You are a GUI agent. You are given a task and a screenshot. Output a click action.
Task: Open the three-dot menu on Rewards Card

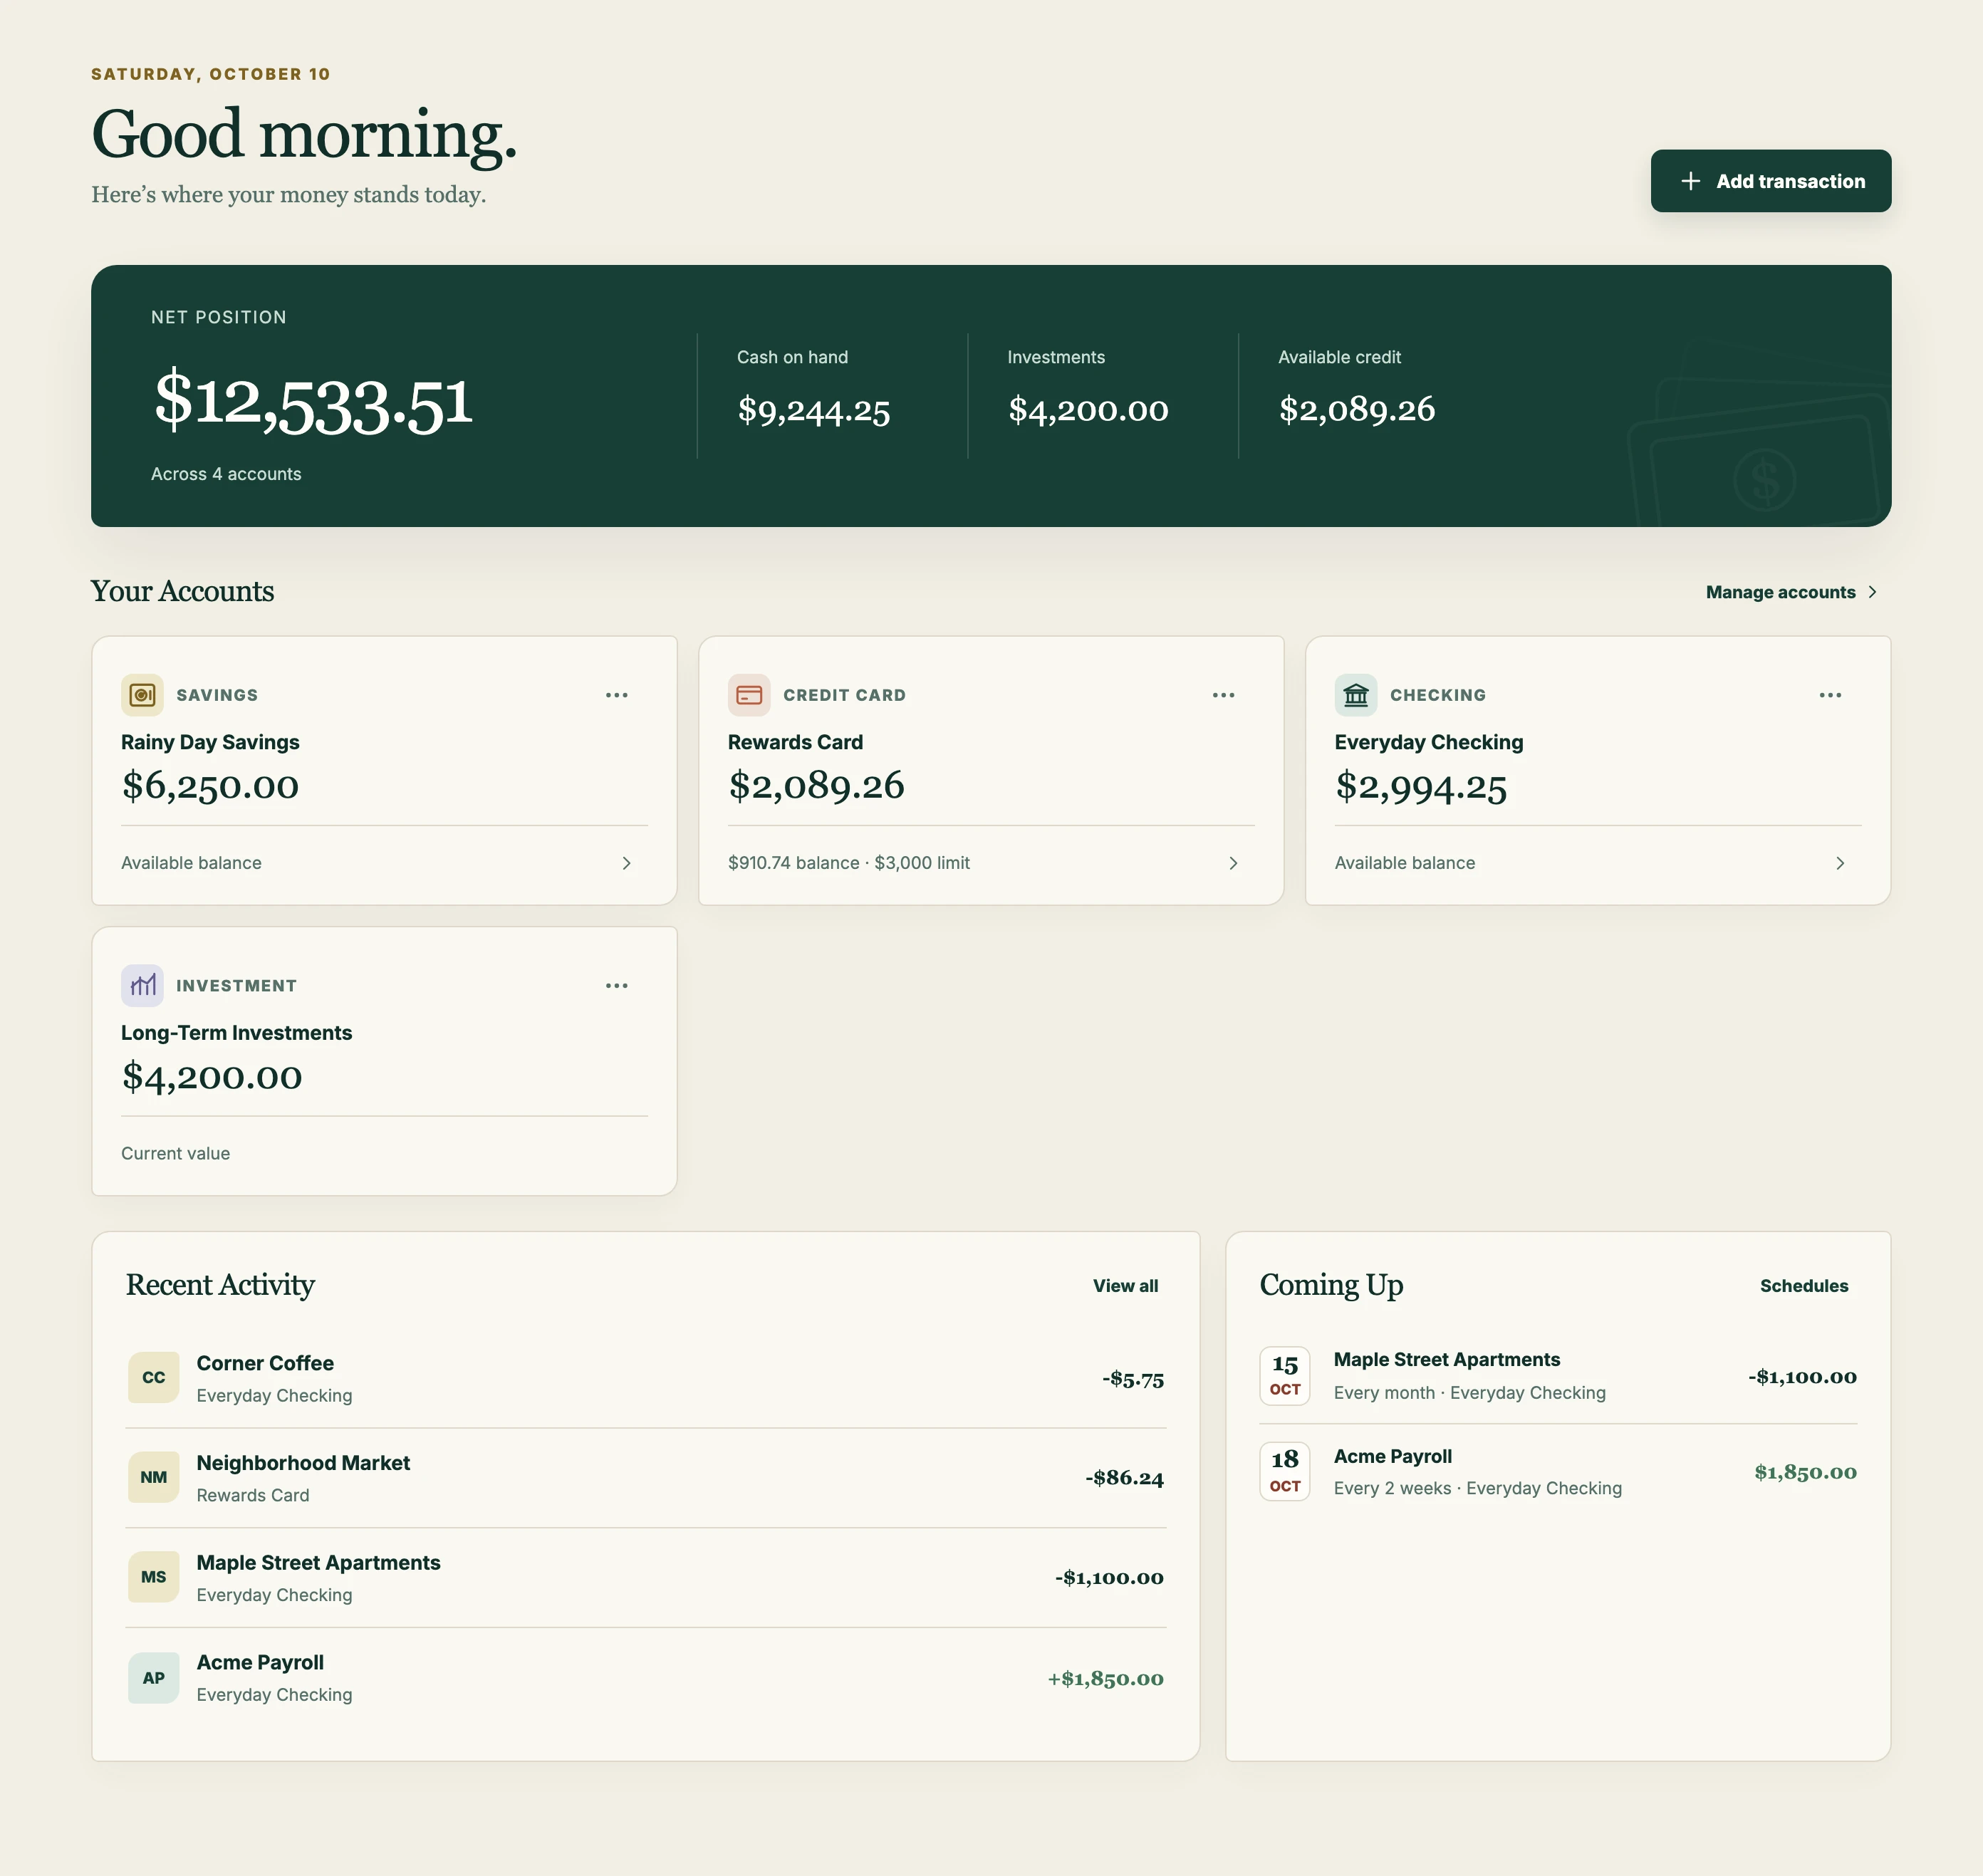coord(1224,695)
